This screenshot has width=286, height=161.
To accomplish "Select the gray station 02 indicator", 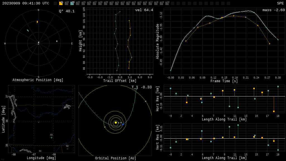I will point(66,3).
